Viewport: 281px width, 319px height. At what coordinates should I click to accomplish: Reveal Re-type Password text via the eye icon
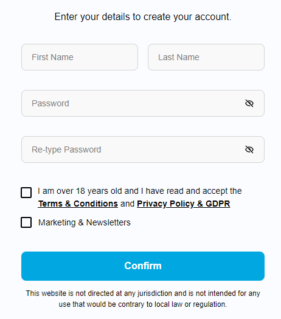pos(249,149)
